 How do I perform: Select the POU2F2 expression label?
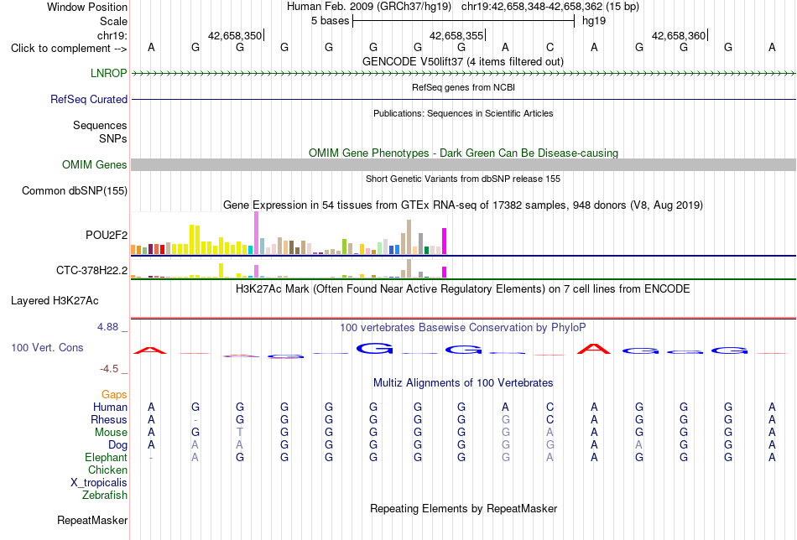point(107,236)
